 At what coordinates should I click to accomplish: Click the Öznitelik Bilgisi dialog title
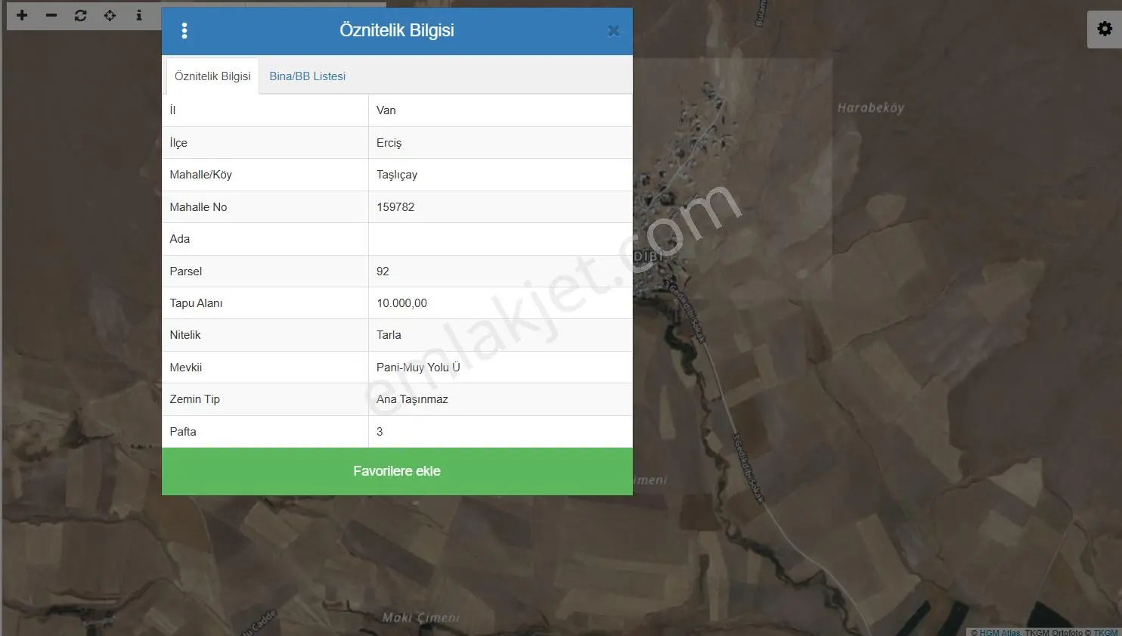(x=397, y=30)
